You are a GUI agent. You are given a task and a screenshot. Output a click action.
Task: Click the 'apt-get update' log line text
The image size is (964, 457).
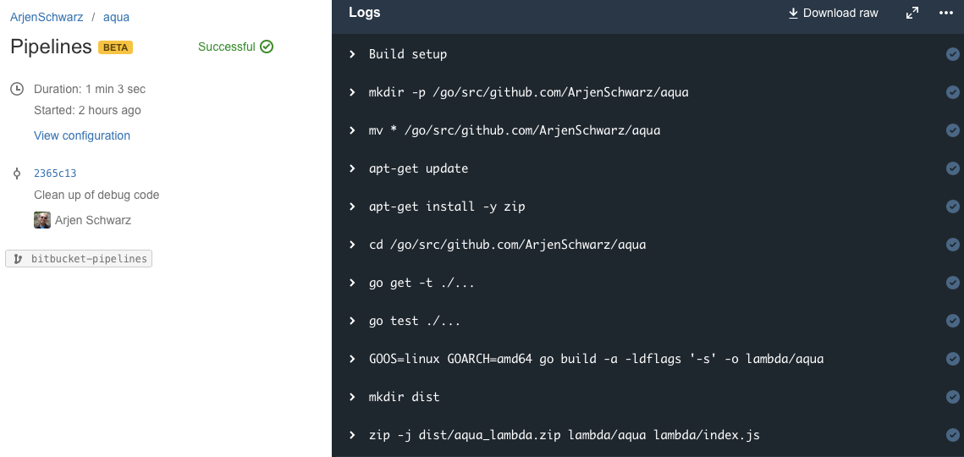(x=419, y=168)
